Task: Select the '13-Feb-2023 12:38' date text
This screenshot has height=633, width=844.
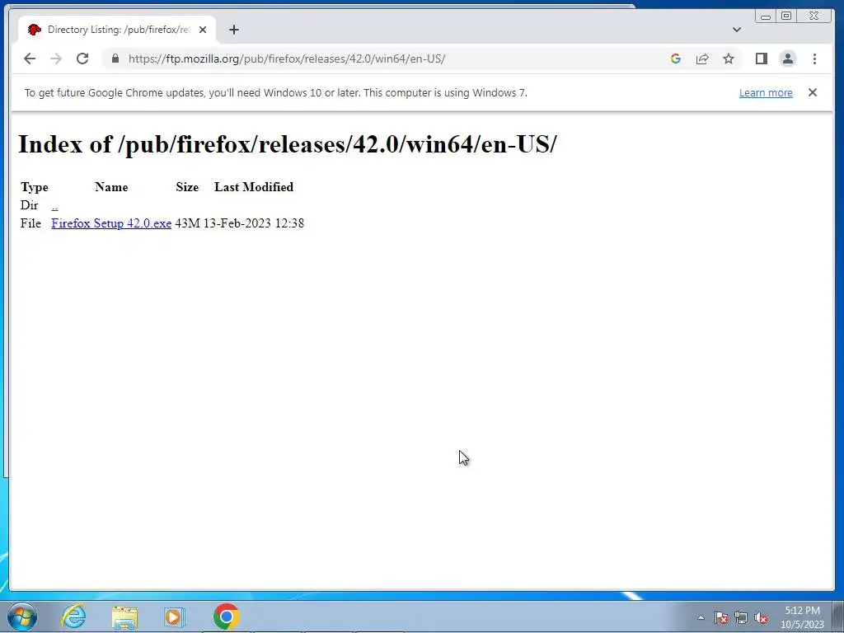Action: click(254, 223)
